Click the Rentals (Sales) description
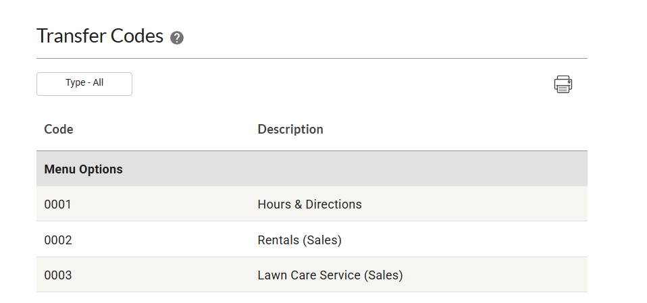Image resolution: width=647 pixels, height=303 pixels. click(299, 240)
